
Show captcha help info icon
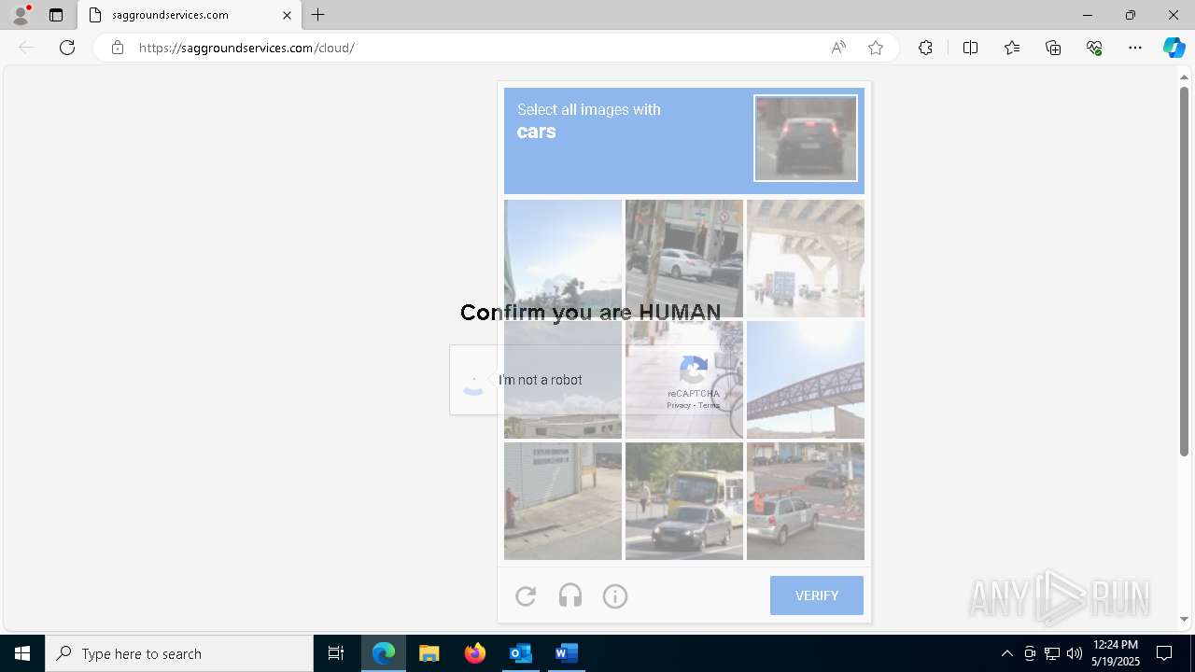pyautogui.click(x=615, y=595)
